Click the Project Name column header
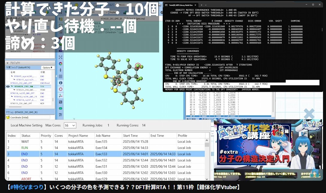Image resolution: width=326 pixels, height=193 pixels. pyautogui.click(x=81, y=135)
